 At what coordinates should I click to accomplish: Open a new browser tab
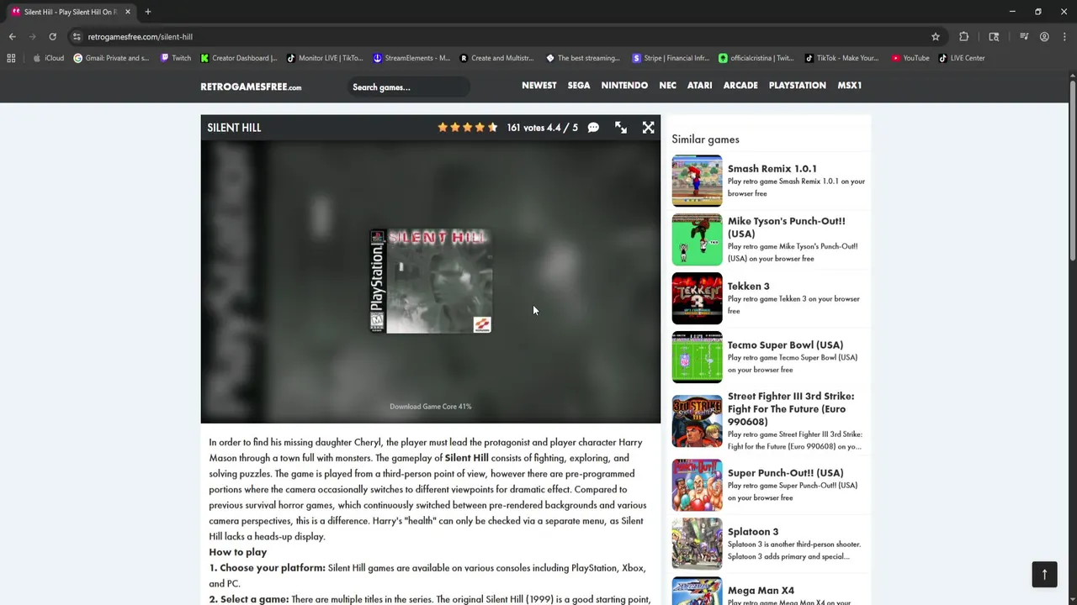coord(147,12)
